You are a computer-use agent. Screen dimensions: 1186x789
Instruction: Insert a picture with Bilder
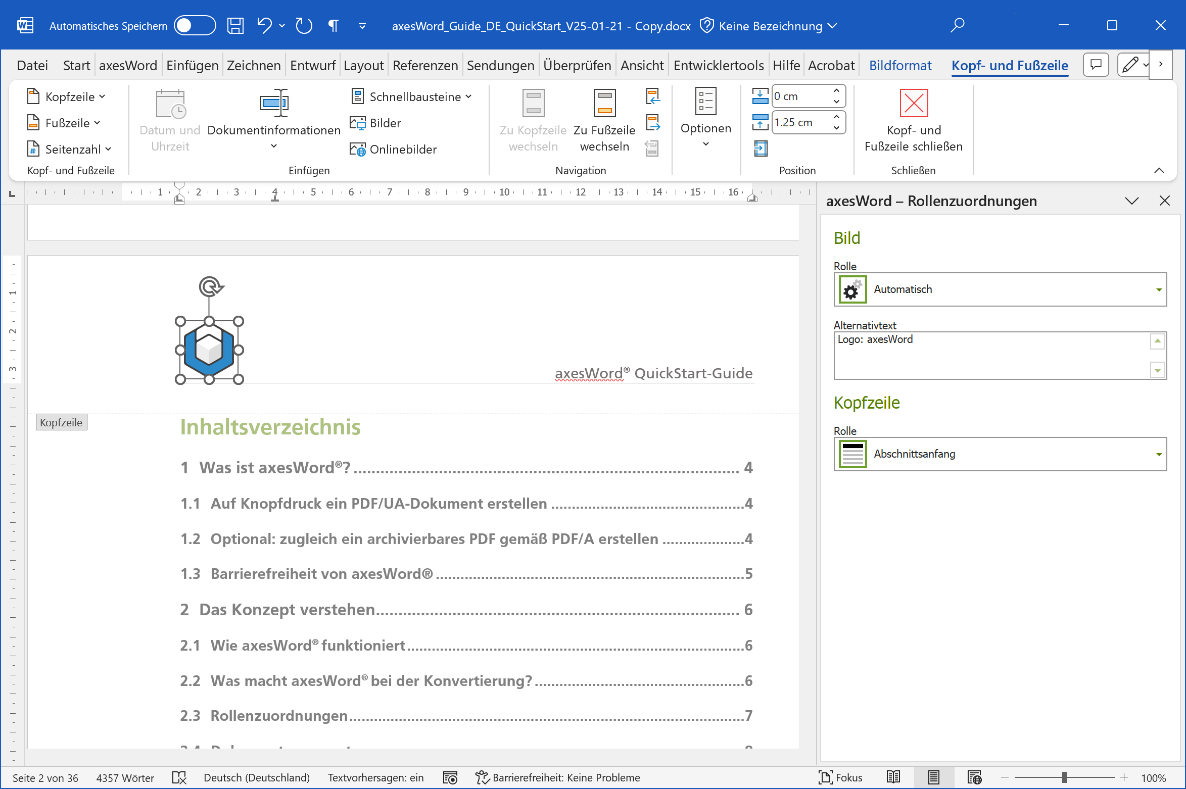(376, 123)
